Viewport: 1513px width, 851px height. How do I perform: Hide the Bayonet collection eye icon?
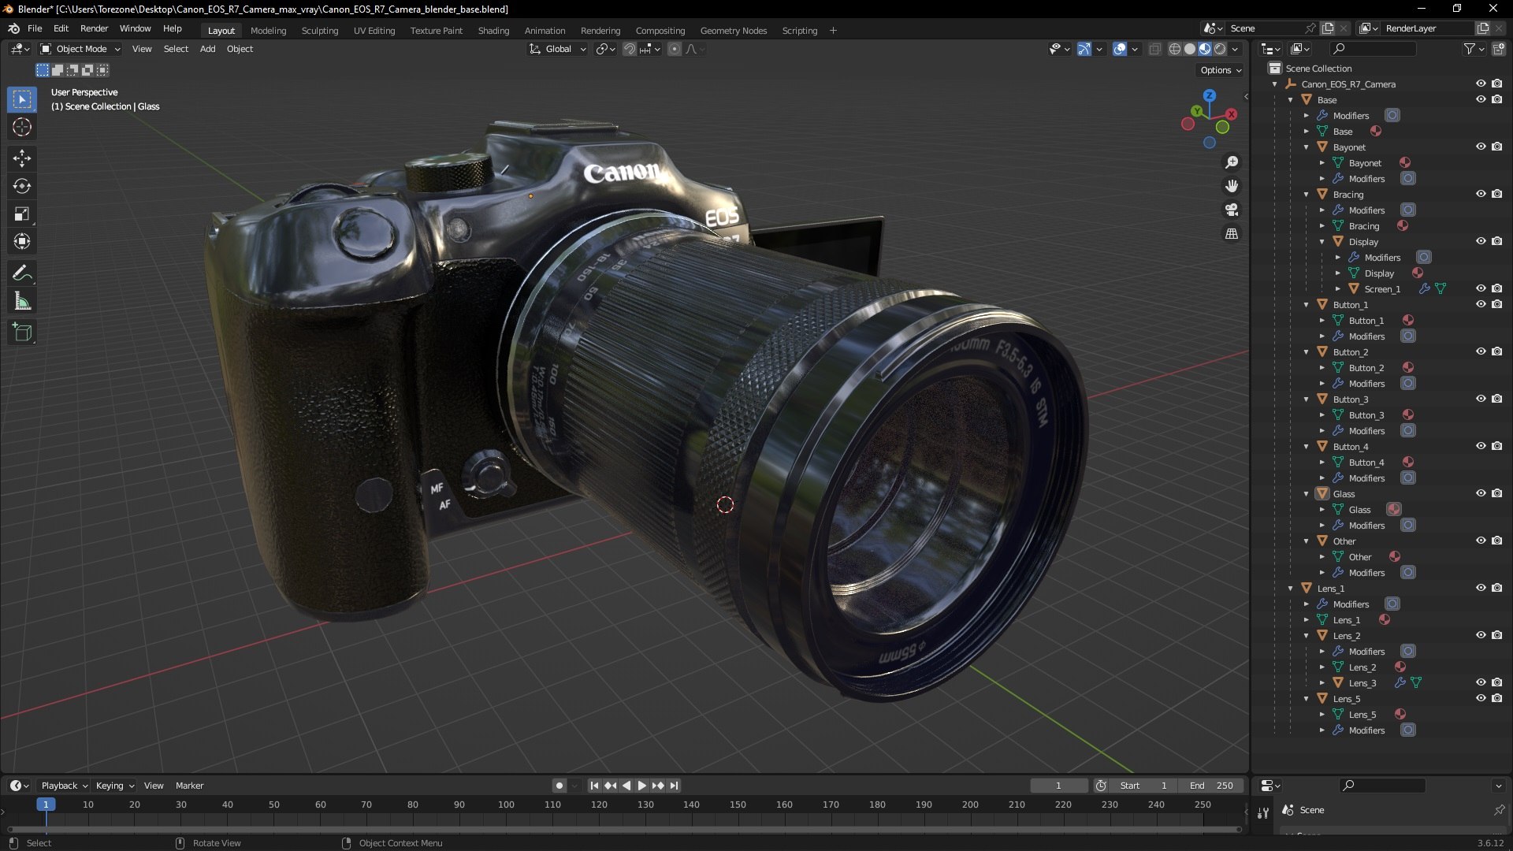point(1481,147)
